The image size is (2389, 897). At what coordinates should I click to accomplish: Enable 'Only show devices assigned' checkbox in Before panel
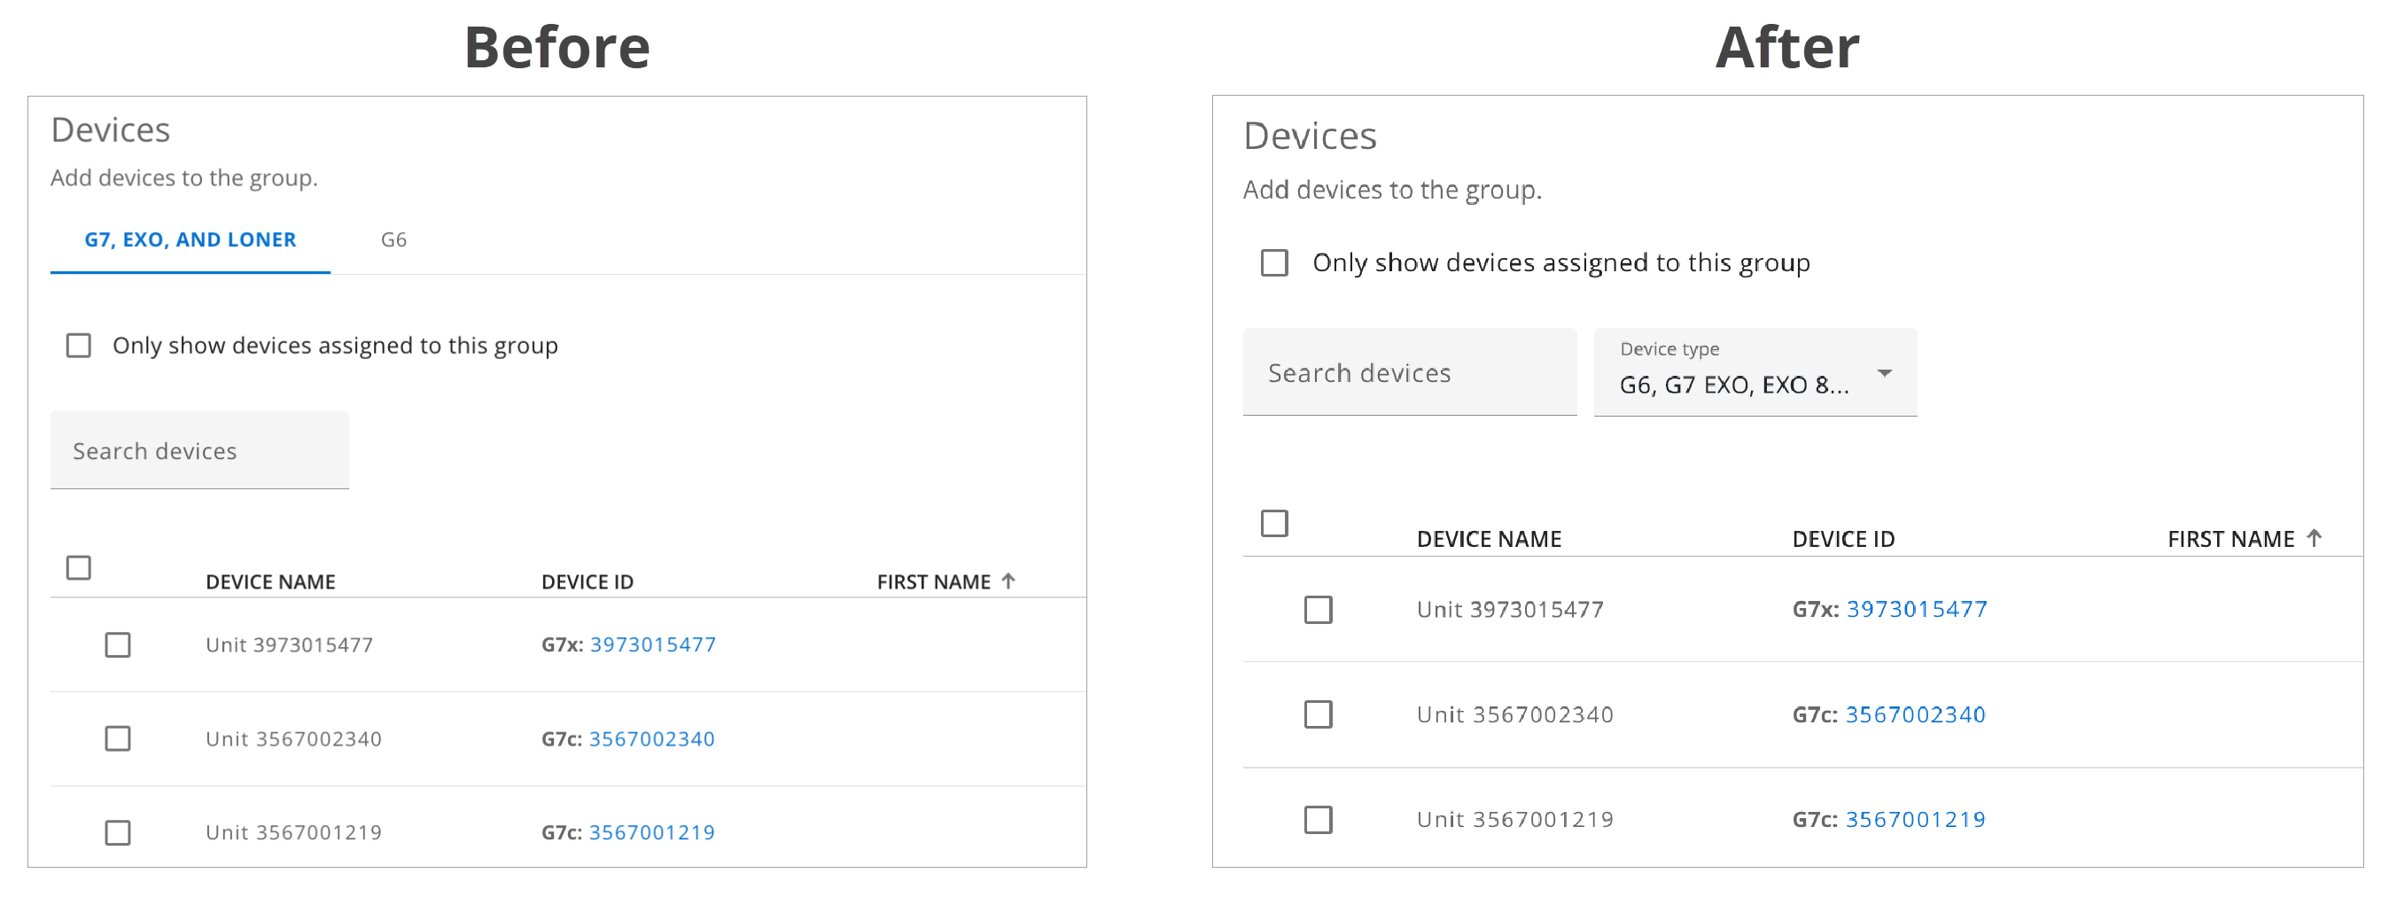point(79,346)
